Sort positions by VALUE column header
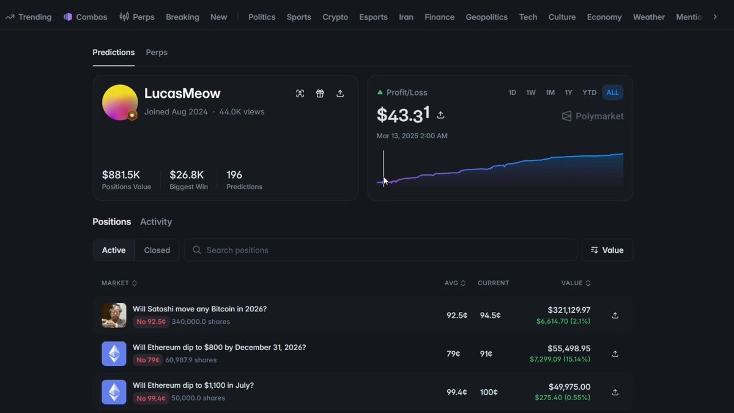734x413 pixels. (576, 283)
